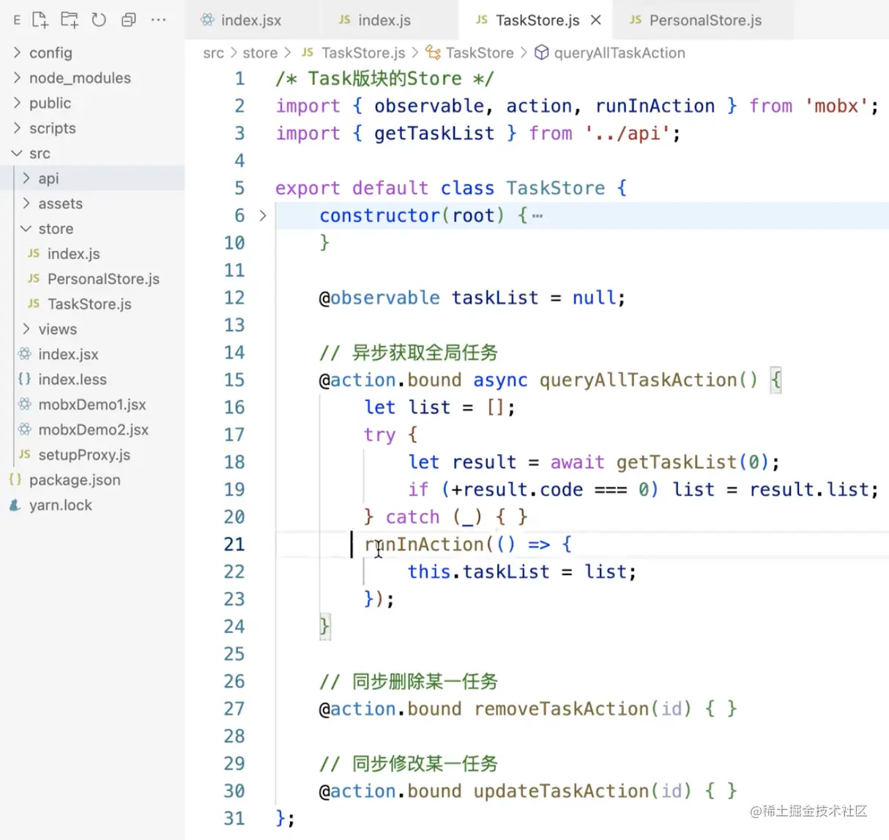Click removeTaskAction method name on line 27
The image size is (889, 840).
562,709
